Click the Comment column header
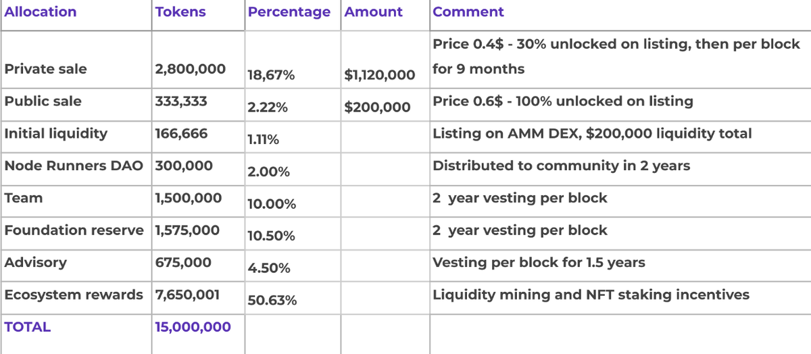Image resolution: width=811 pixels, height=354 pixels. 468,12
